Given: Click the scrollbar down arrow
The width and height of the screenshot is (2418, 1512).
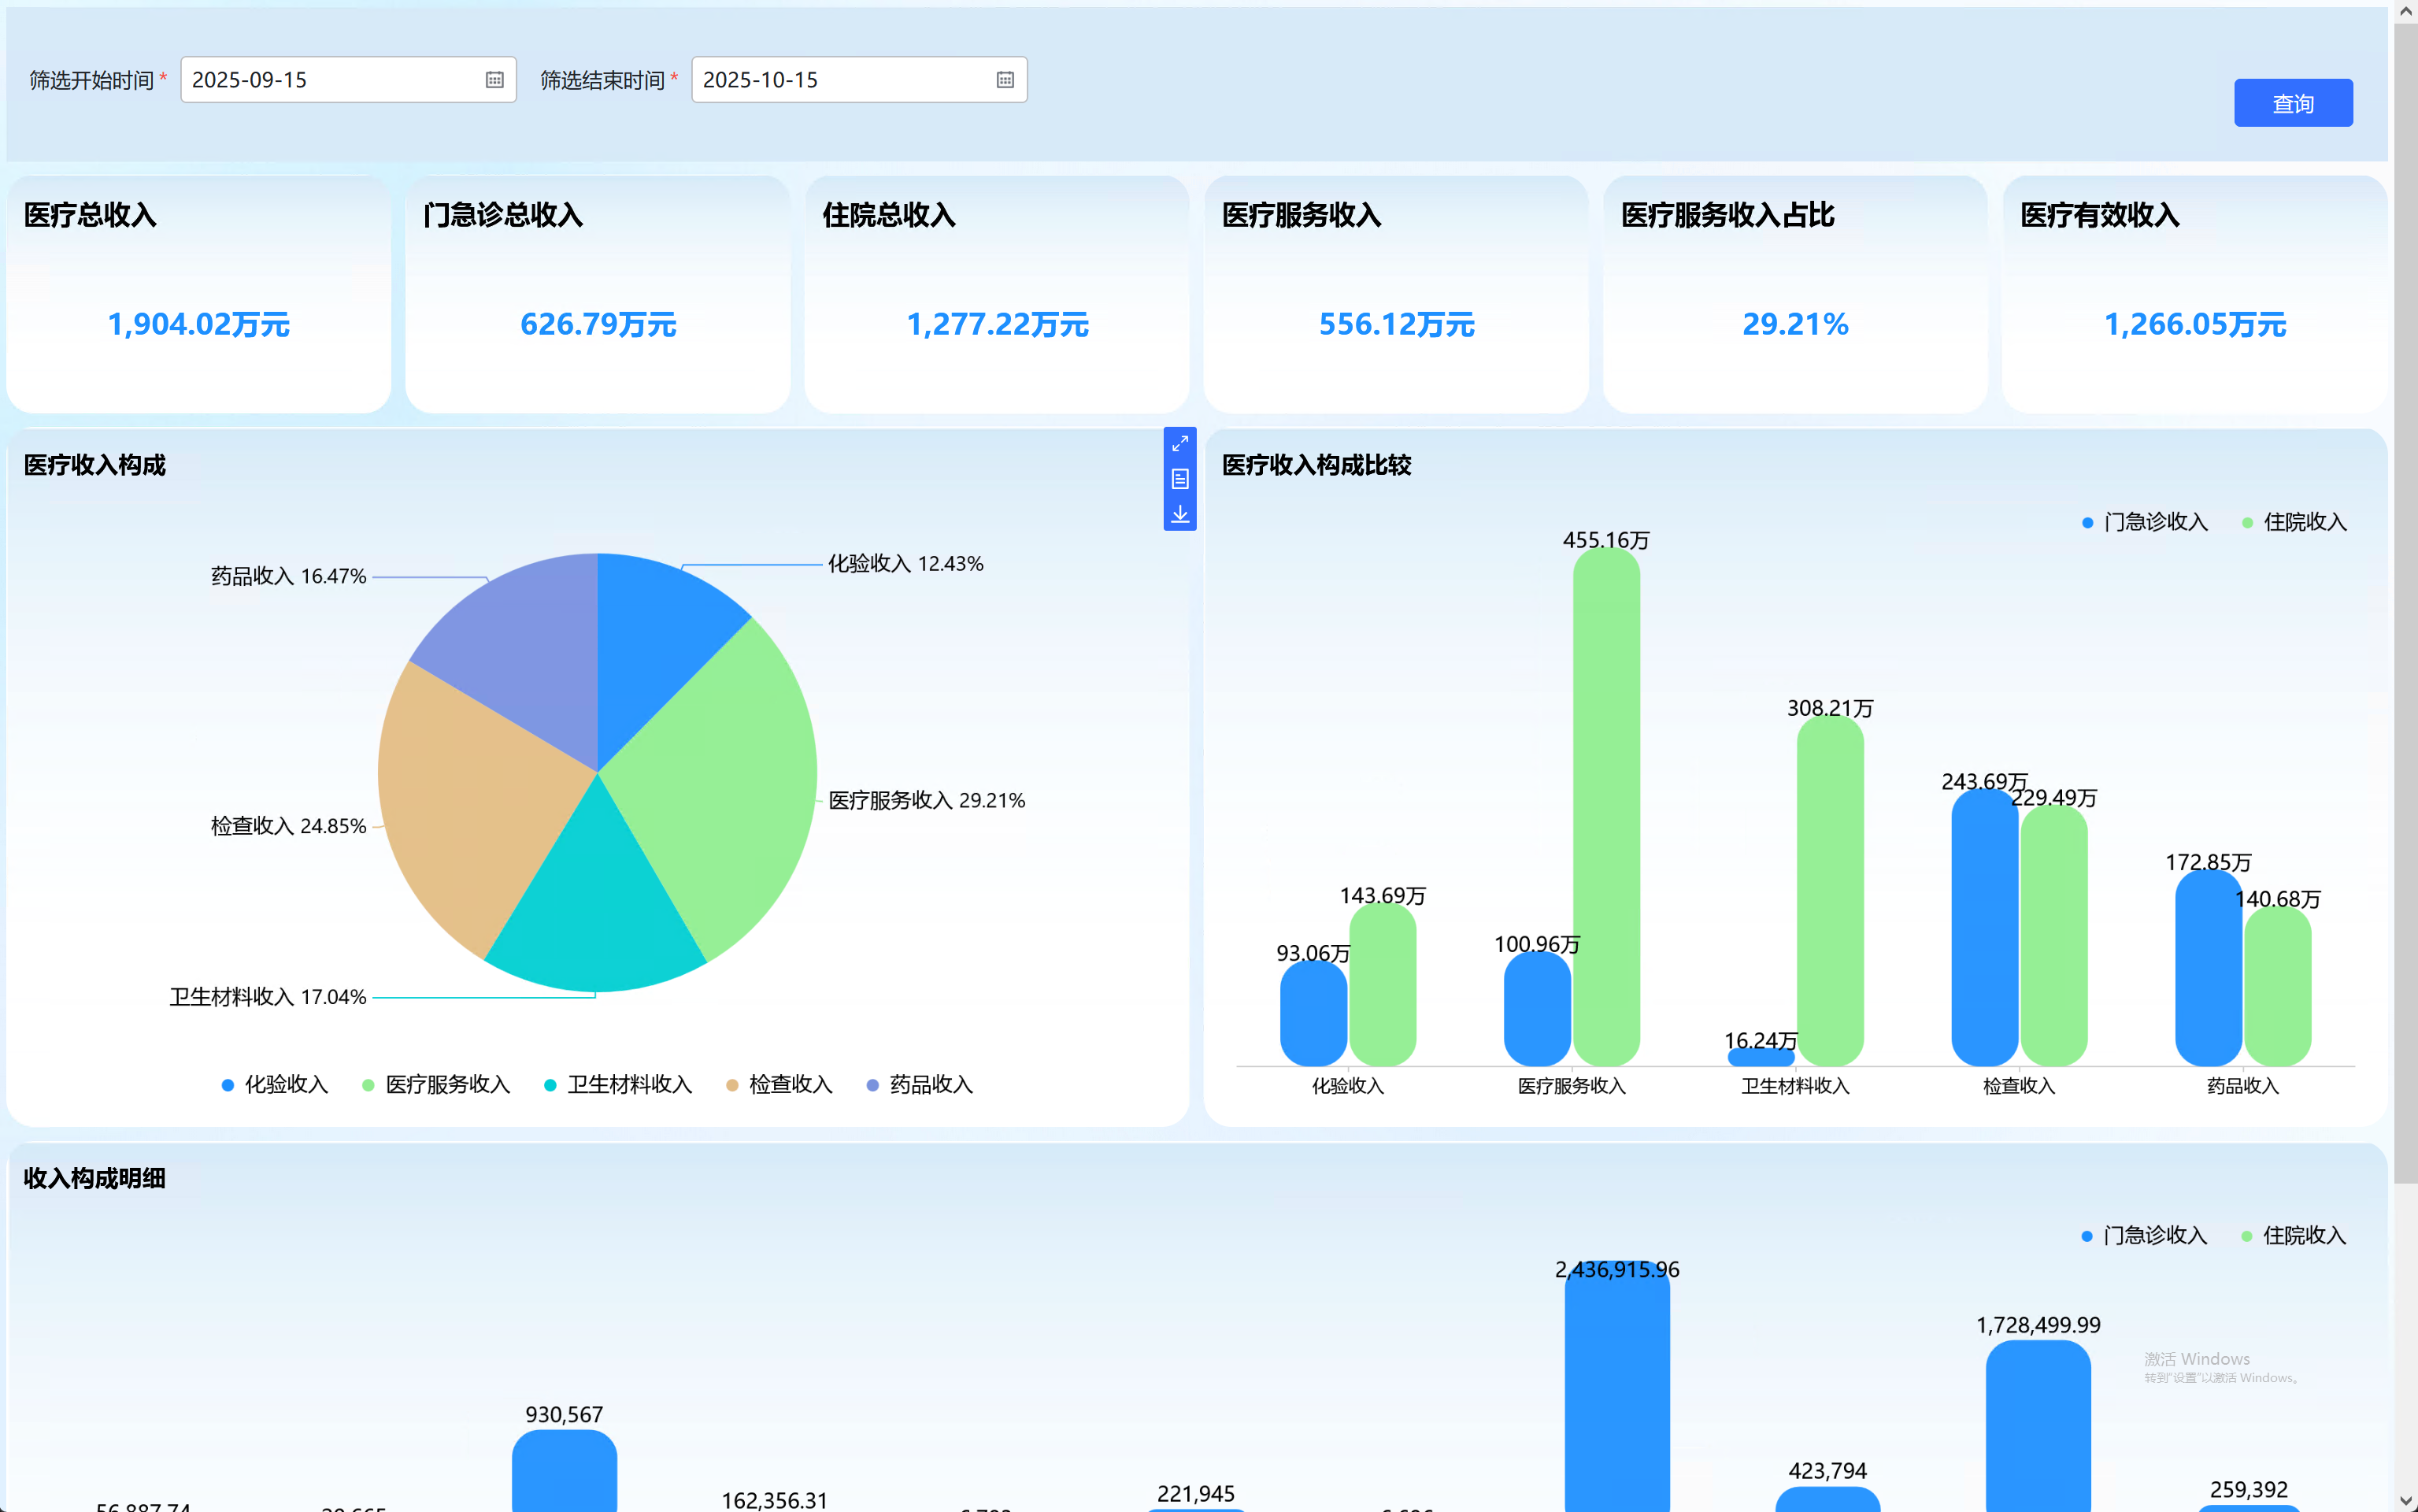Looking at the screenshot, I should pyautogui.click(x=2405, y=1500).
